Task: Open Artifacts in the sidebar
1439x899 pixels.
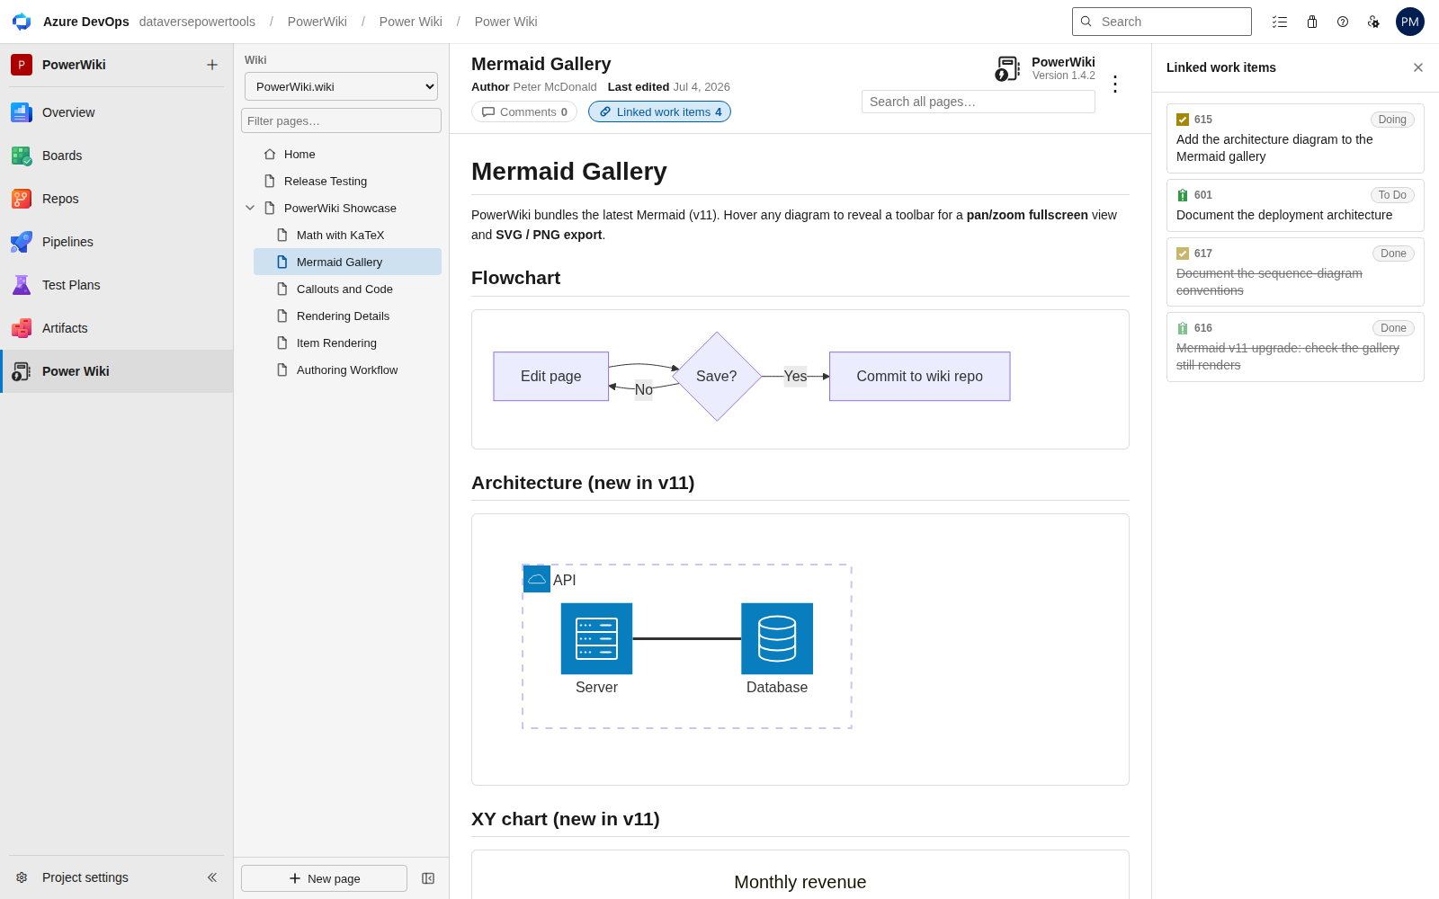Action: [117, 328]
